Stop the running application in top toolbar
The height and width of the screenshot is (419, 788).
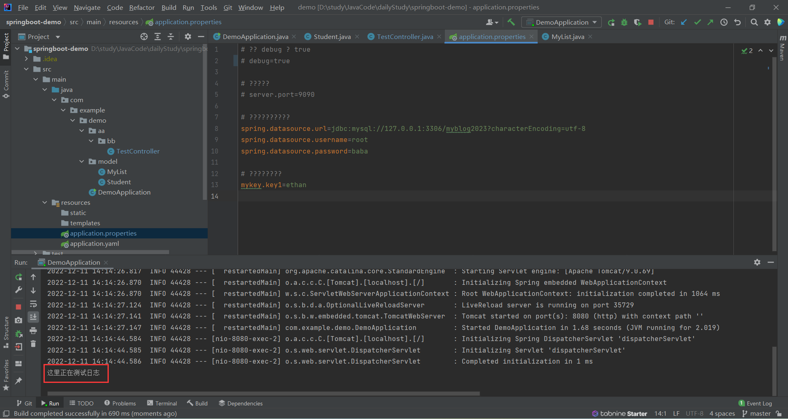pos(651,22)
